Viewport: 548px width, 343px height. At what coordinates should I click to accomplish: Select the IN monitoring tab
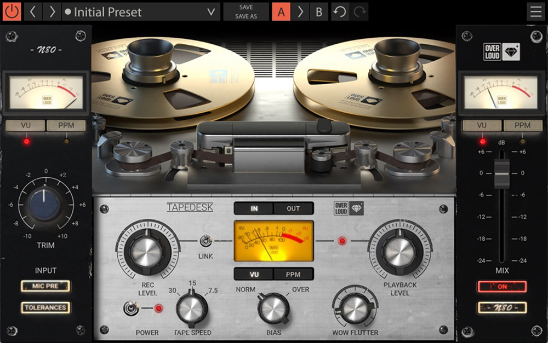(x=254, y=208)
